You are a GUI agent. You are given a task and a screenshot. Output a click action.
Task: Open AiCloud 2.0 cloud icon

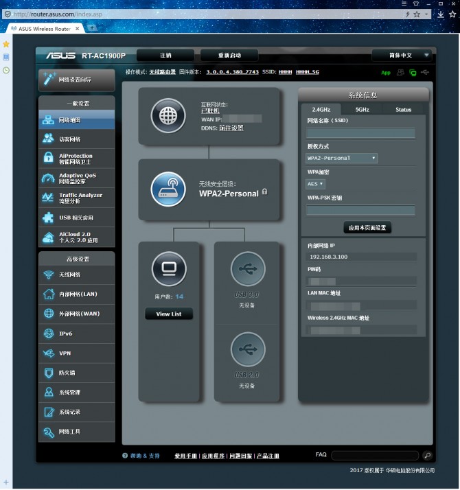tap(48, 237)
